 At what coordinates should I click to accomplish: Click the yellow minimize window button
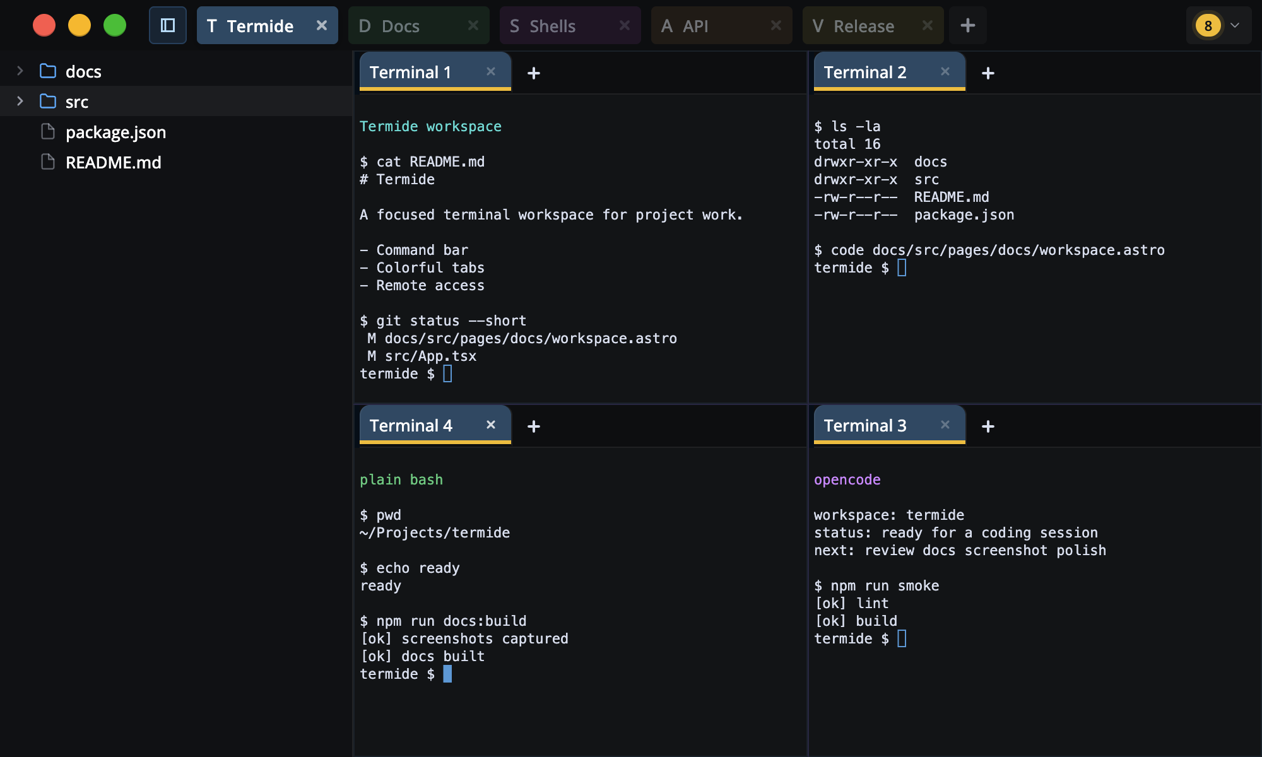click(x=80, y=25)
